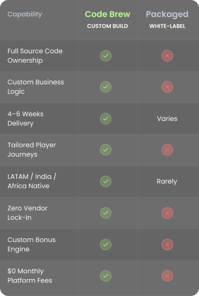
Task: Click green checkmark for 4–6 Weeks Delivery
Action: (106, 118)
